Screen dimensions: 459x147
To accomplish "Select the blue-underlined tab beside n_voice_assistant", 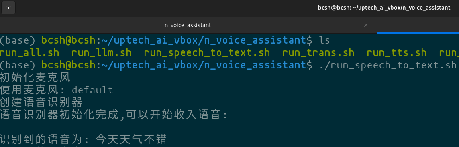I will [x=418, y=25].
